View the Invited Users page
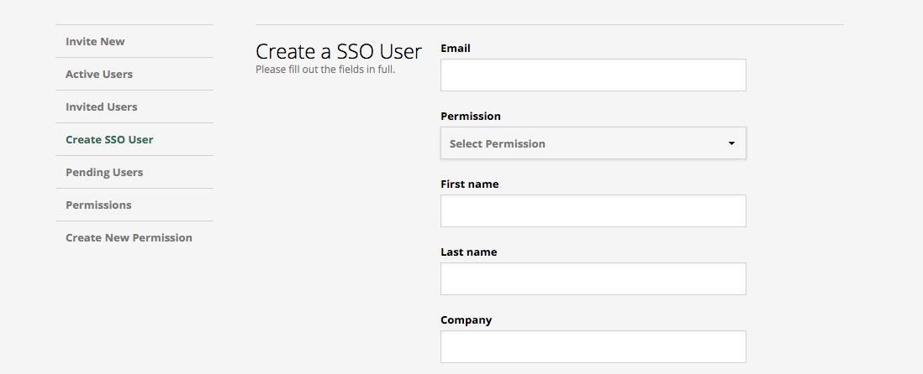Image resolution: width=923 pixels, height=374 pixels. coord(101,106)
